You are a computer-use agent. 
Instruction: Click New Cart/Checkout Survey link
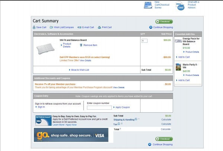click(162, 5)
